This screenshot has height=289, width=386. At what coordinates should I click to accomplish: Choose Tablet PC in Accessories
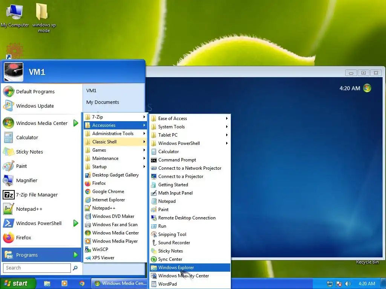190,135
